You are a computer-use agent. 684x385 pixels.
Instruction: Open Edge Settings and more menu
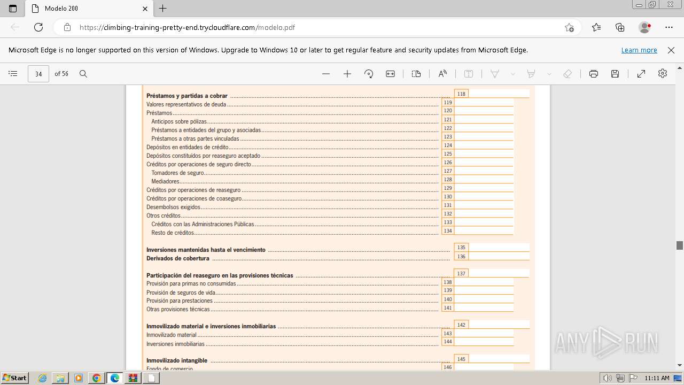669,27
